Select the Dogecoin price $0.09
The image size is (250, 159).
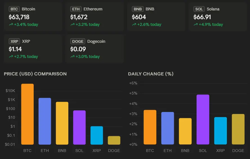coord(78,49)
